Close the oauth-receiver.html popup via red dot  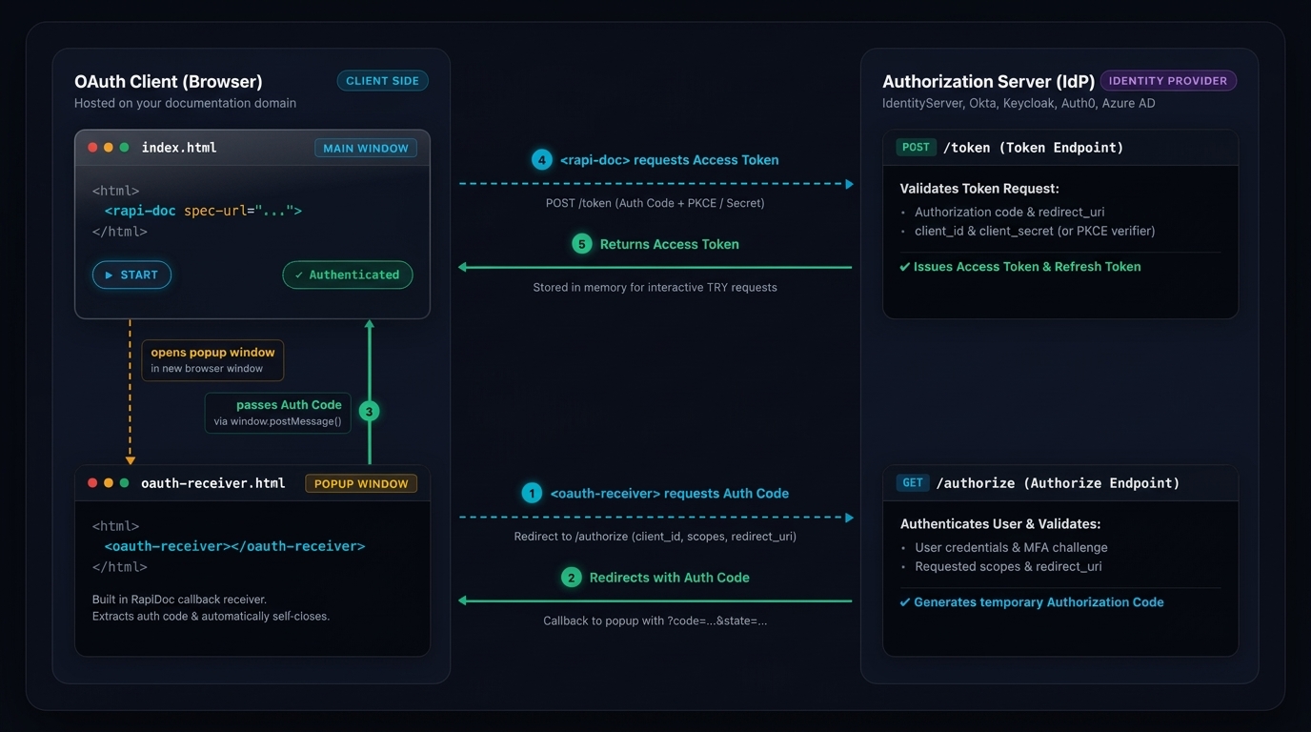[92, 483]
